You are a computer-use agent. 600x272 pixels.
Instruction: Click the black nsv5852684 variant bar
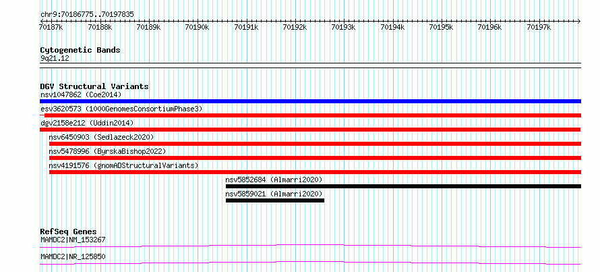pos(403,186)
